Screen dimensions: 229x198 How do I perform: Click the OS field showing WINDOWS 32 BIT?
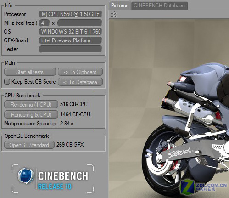pyautogui.click(x=70, y=32)
